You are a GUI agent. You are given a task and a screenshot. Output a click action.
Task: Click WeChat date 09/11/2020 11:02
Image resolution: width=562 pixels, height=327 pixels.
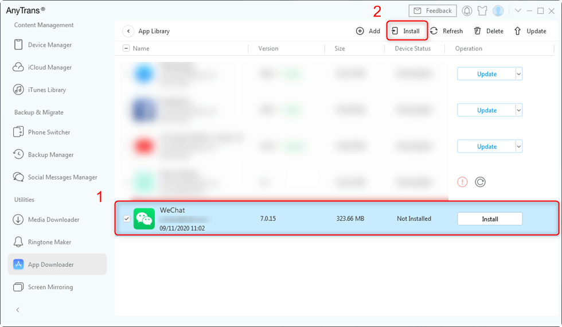(x=182, y=228)
